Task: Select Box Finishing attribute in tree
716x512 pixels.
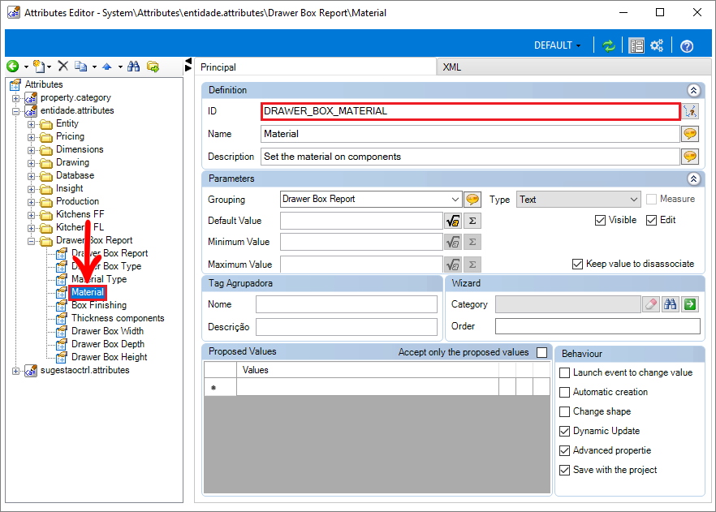Action: (x=99, y=305)
